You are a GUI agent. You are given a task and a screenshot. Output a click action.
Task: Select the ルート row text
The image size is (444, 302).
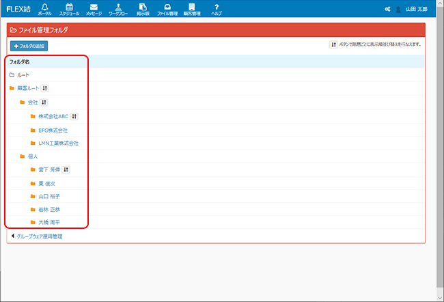point(23,75)
